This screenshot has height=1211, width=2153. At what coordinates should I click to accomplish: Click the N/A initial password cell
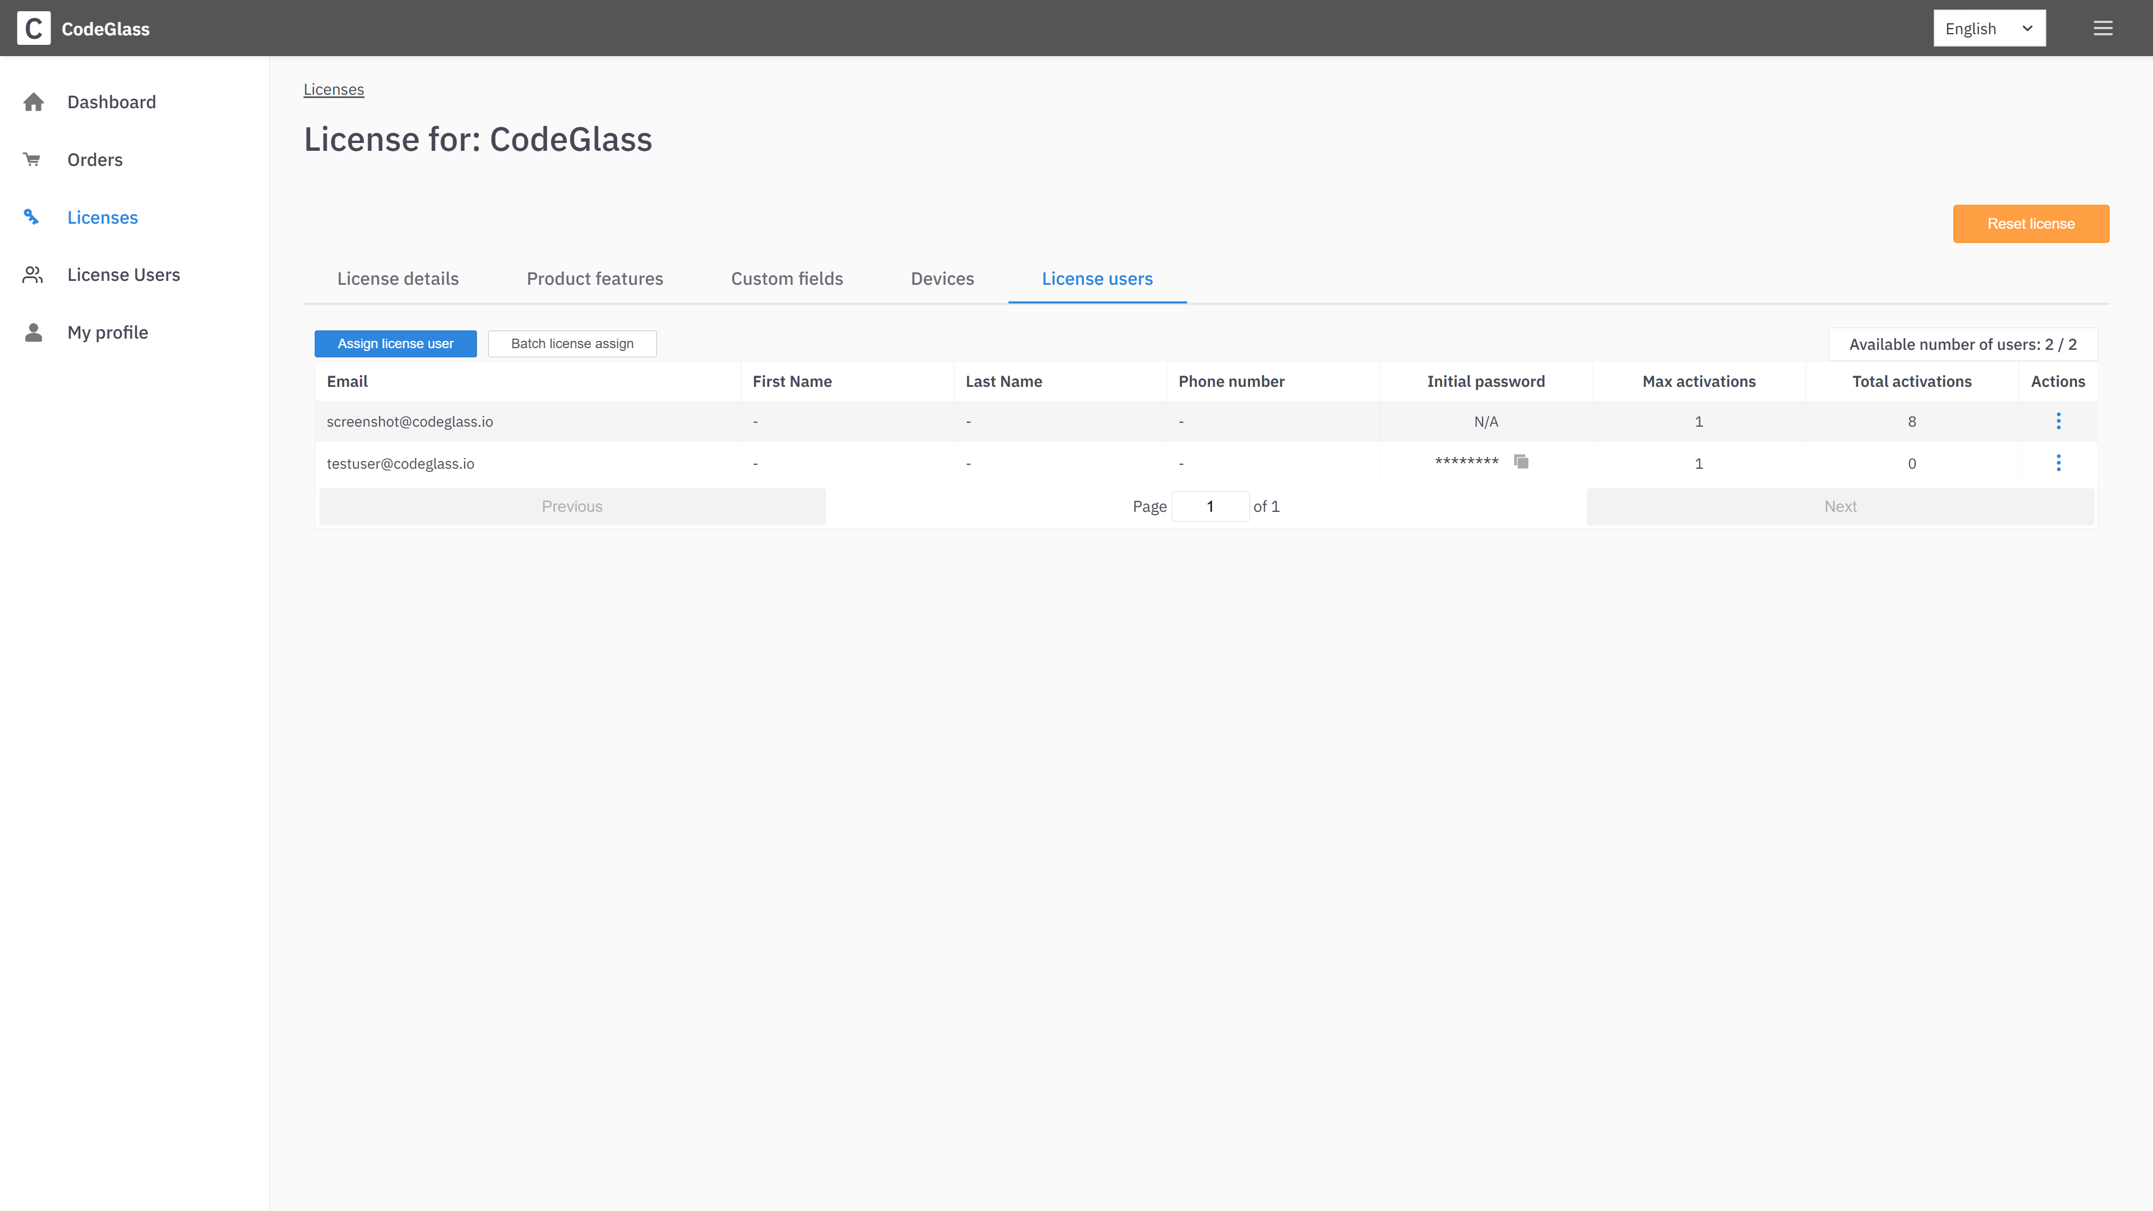[x=1486, y=422]
